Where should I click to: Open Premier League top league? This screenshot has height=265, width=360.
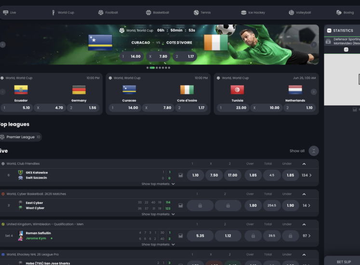[20, 137]
